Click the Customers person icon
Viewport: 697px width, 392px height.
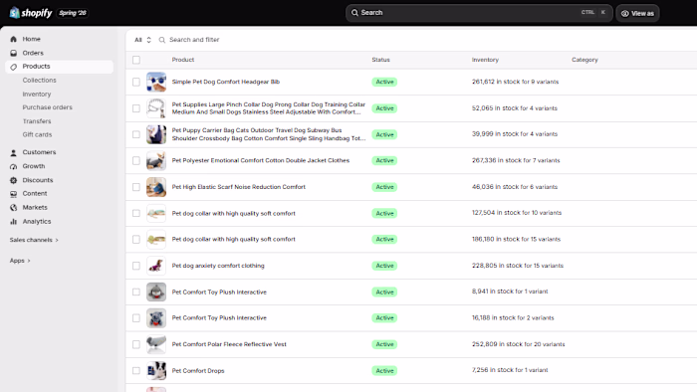pos(13,152)
